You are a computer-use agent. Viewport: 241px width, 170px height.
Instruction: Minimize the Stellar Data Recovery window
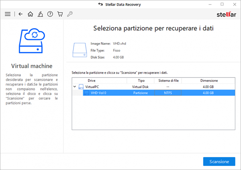(210, 4)
